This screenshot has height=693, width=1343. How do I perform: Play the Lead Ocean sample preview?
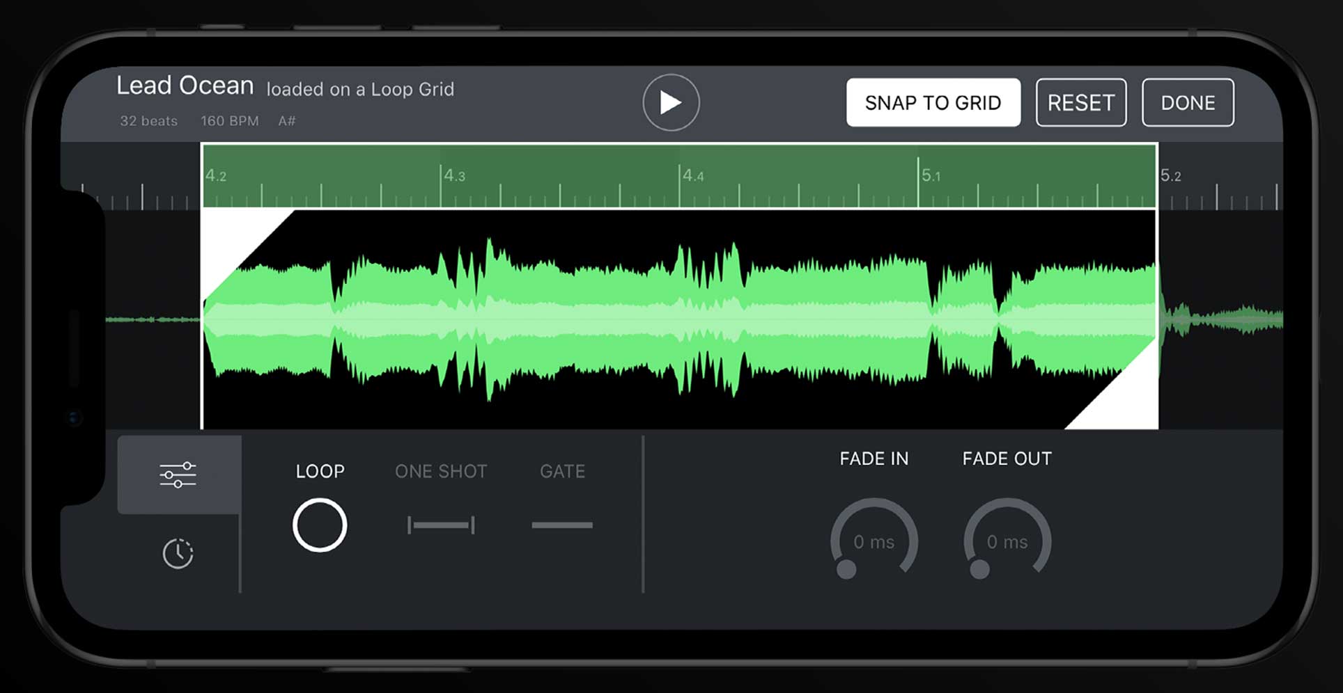[x=671, y=102]
